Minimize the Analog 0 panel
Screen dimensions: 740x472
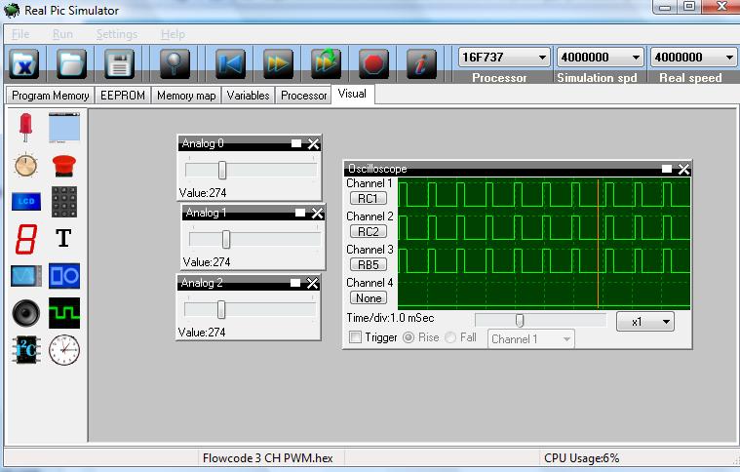tap(296, 143)
